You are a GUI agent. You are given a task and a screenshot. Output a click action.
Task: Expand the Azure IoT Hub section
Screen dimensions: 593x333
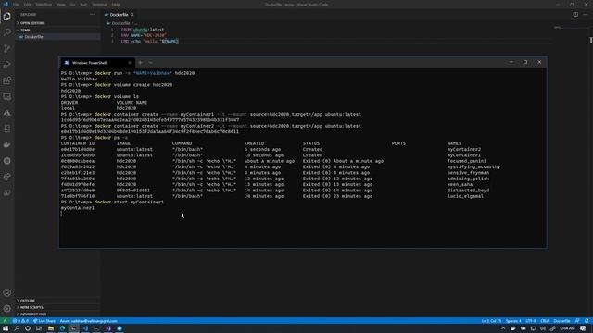[57, 314]
